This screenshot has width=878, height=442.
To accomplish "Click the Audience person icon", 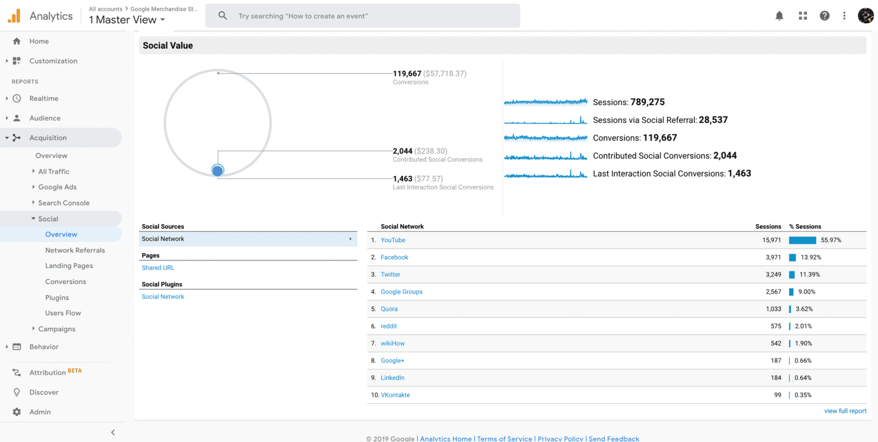I will (x=17, y=118).
